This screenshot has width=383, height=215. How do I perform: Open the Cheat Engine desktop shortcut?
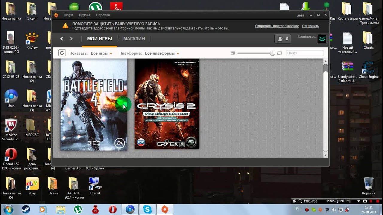(369, 70)
